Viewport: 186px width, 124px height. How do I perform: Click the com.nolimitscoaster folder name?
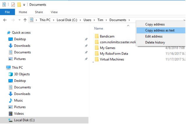[x=118, y=42]
